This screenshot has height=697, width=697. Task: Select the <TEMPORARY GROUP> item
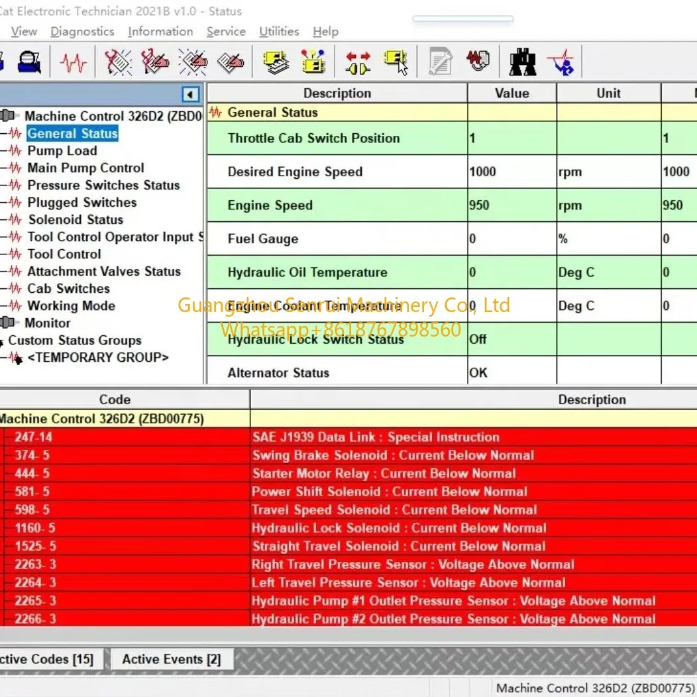[x=98, y=358]
